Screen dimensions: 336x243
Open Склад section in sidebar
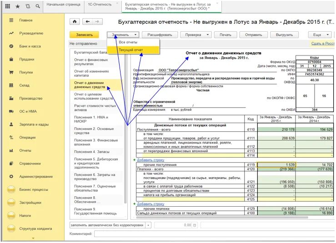coord(24,85)
